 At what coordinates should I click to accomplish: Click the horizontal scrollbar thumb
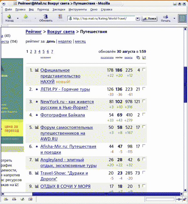(106, 194)
